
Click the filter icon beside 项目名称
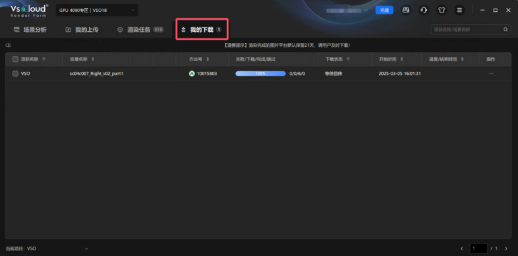click(x=44, y=59)
